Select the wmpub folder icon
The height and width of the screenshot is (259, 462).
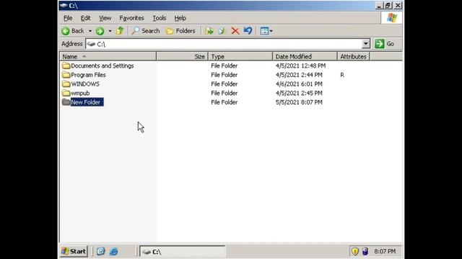pos(66,93)
